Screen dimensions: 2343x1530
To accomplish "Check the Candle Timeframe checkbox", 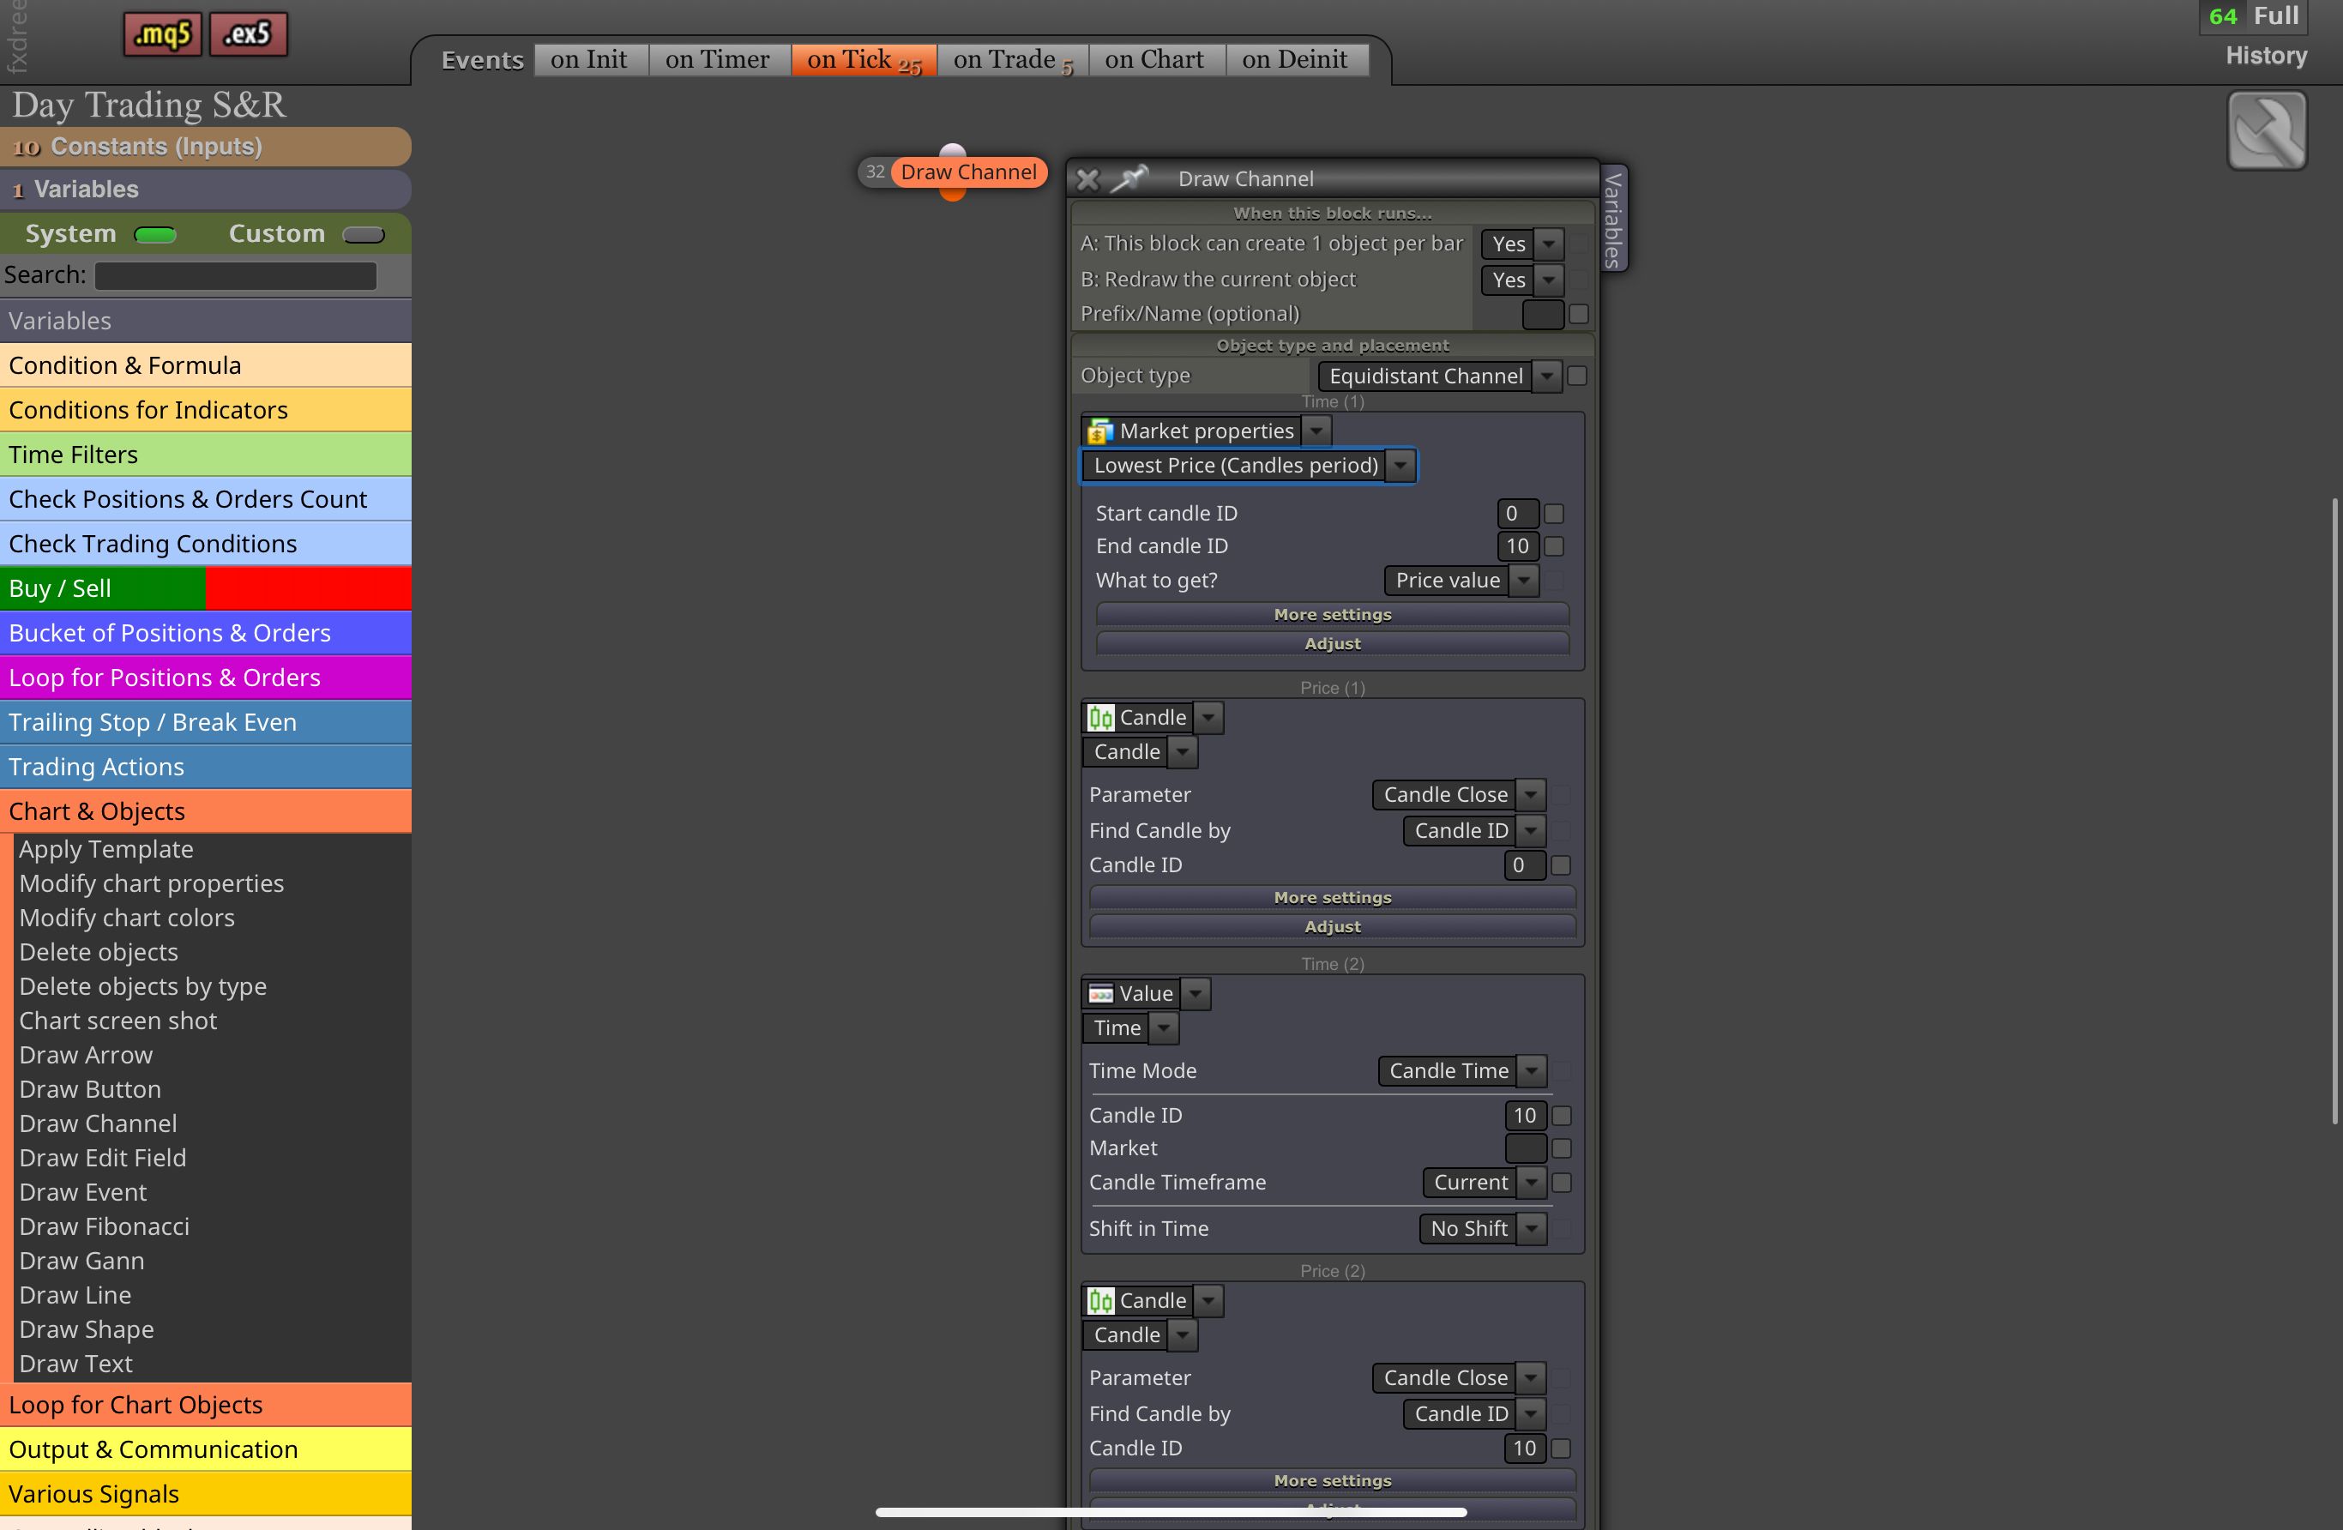I will pos(1560,1183).
